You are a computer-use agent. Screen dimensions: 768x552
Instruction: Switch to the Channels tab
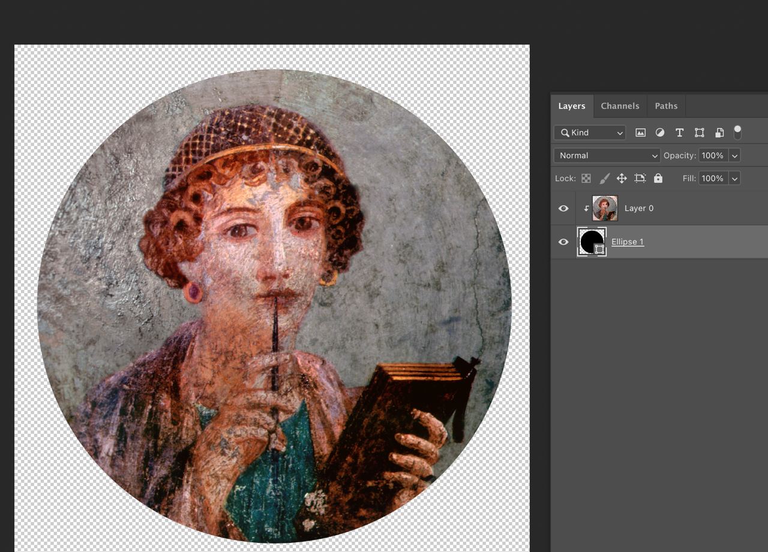(x=620, y=106)
